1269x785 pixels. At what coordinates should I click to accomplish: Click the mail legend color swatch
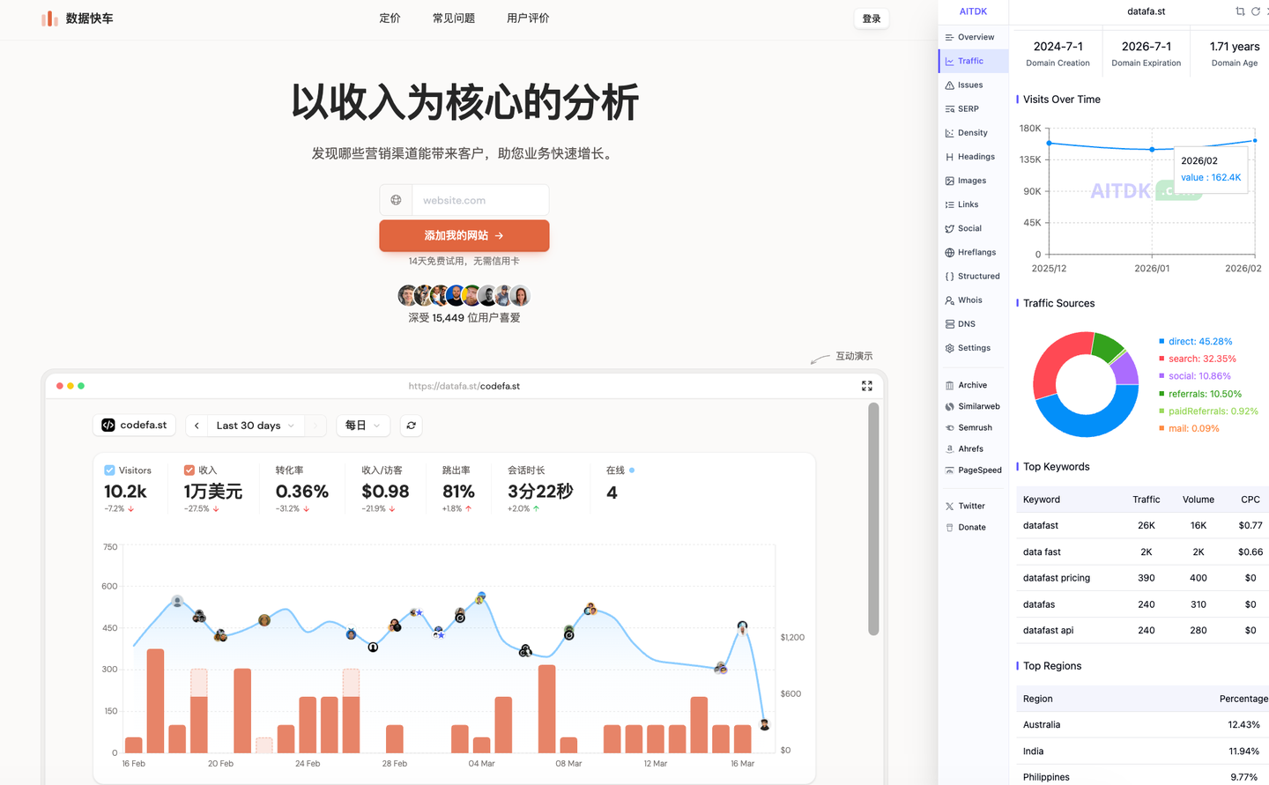click(1161, 429)
